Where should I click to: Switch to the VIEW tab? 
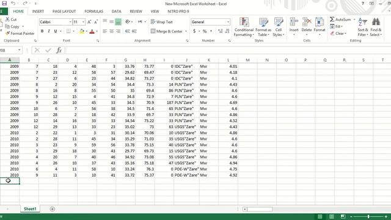155,12
